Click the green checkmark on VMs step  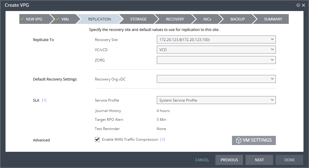tap(58, 19)
